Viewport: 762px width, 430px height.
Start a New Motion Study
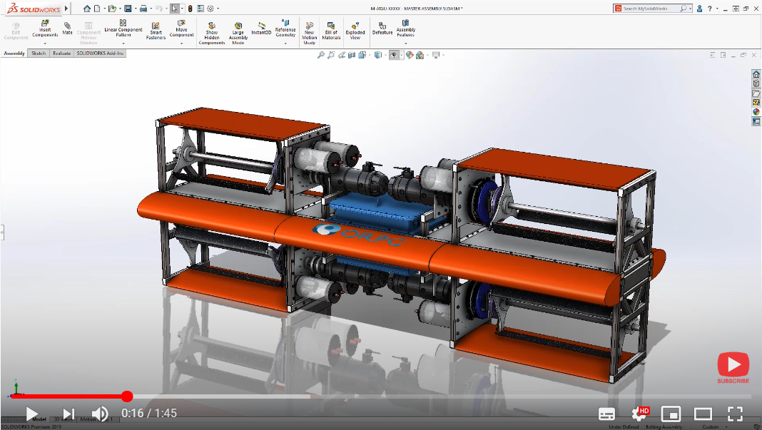(x=309, y=33)
